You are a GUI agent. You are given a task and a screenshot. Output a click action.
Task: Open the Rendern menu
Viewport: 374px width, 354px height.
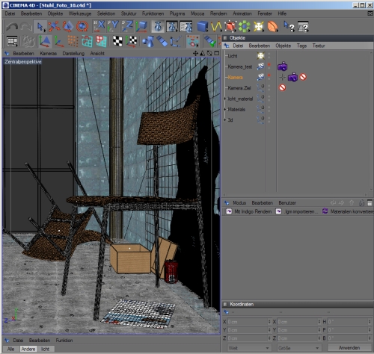[218, 13]
